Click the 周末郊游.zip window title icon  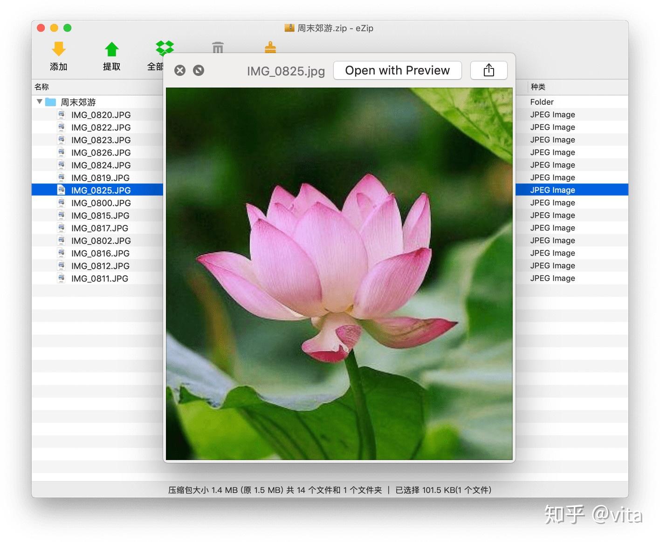[x=289, y=28]
